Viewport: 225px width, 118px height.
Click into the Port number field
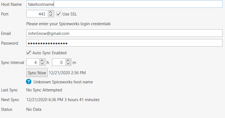coord(37,14)
